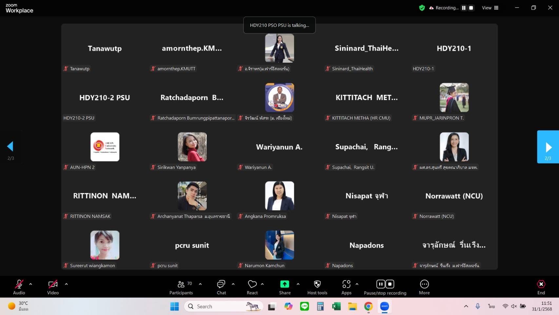
Task: Pause the recording in bottom toolbar
Action: (380, 284)
